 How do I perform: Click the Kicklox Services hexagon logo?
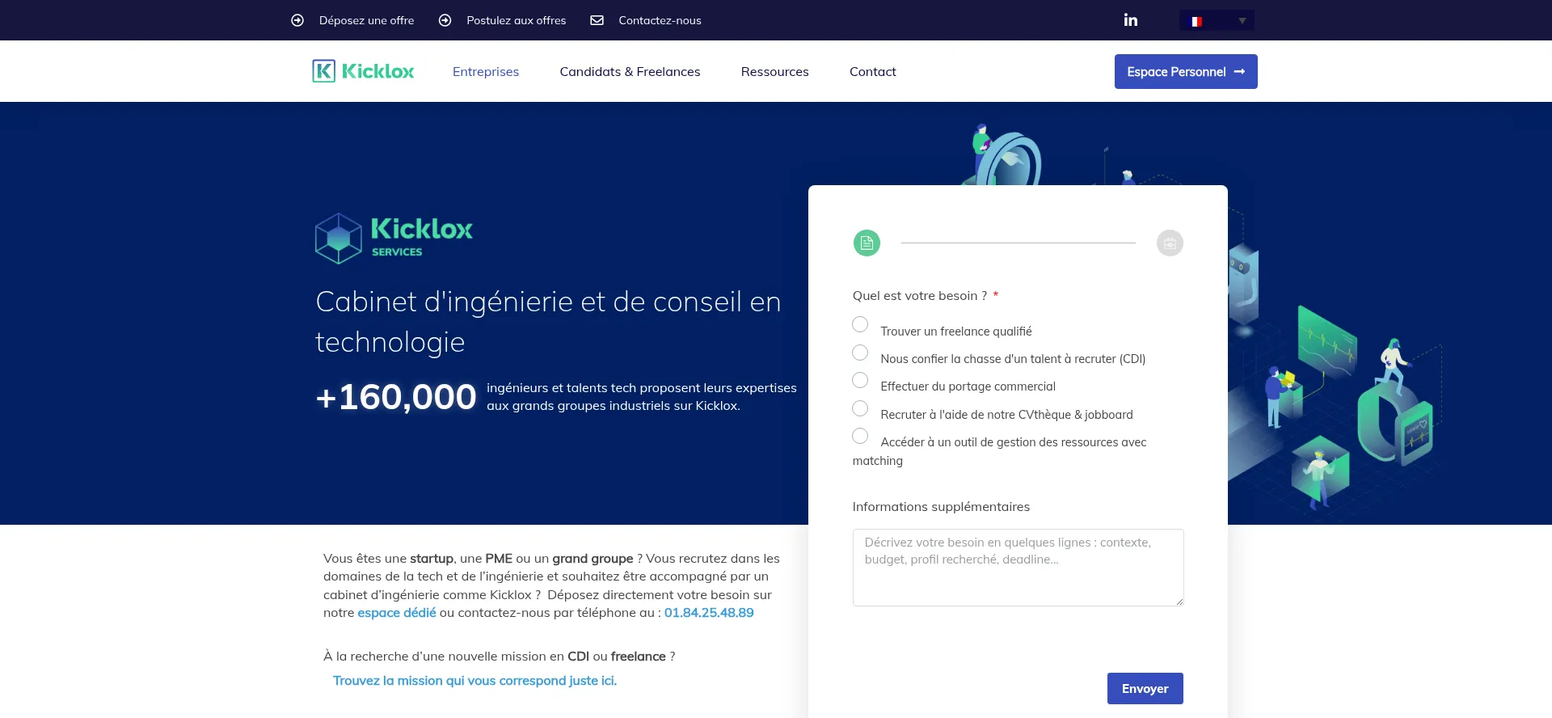[394, 239]
